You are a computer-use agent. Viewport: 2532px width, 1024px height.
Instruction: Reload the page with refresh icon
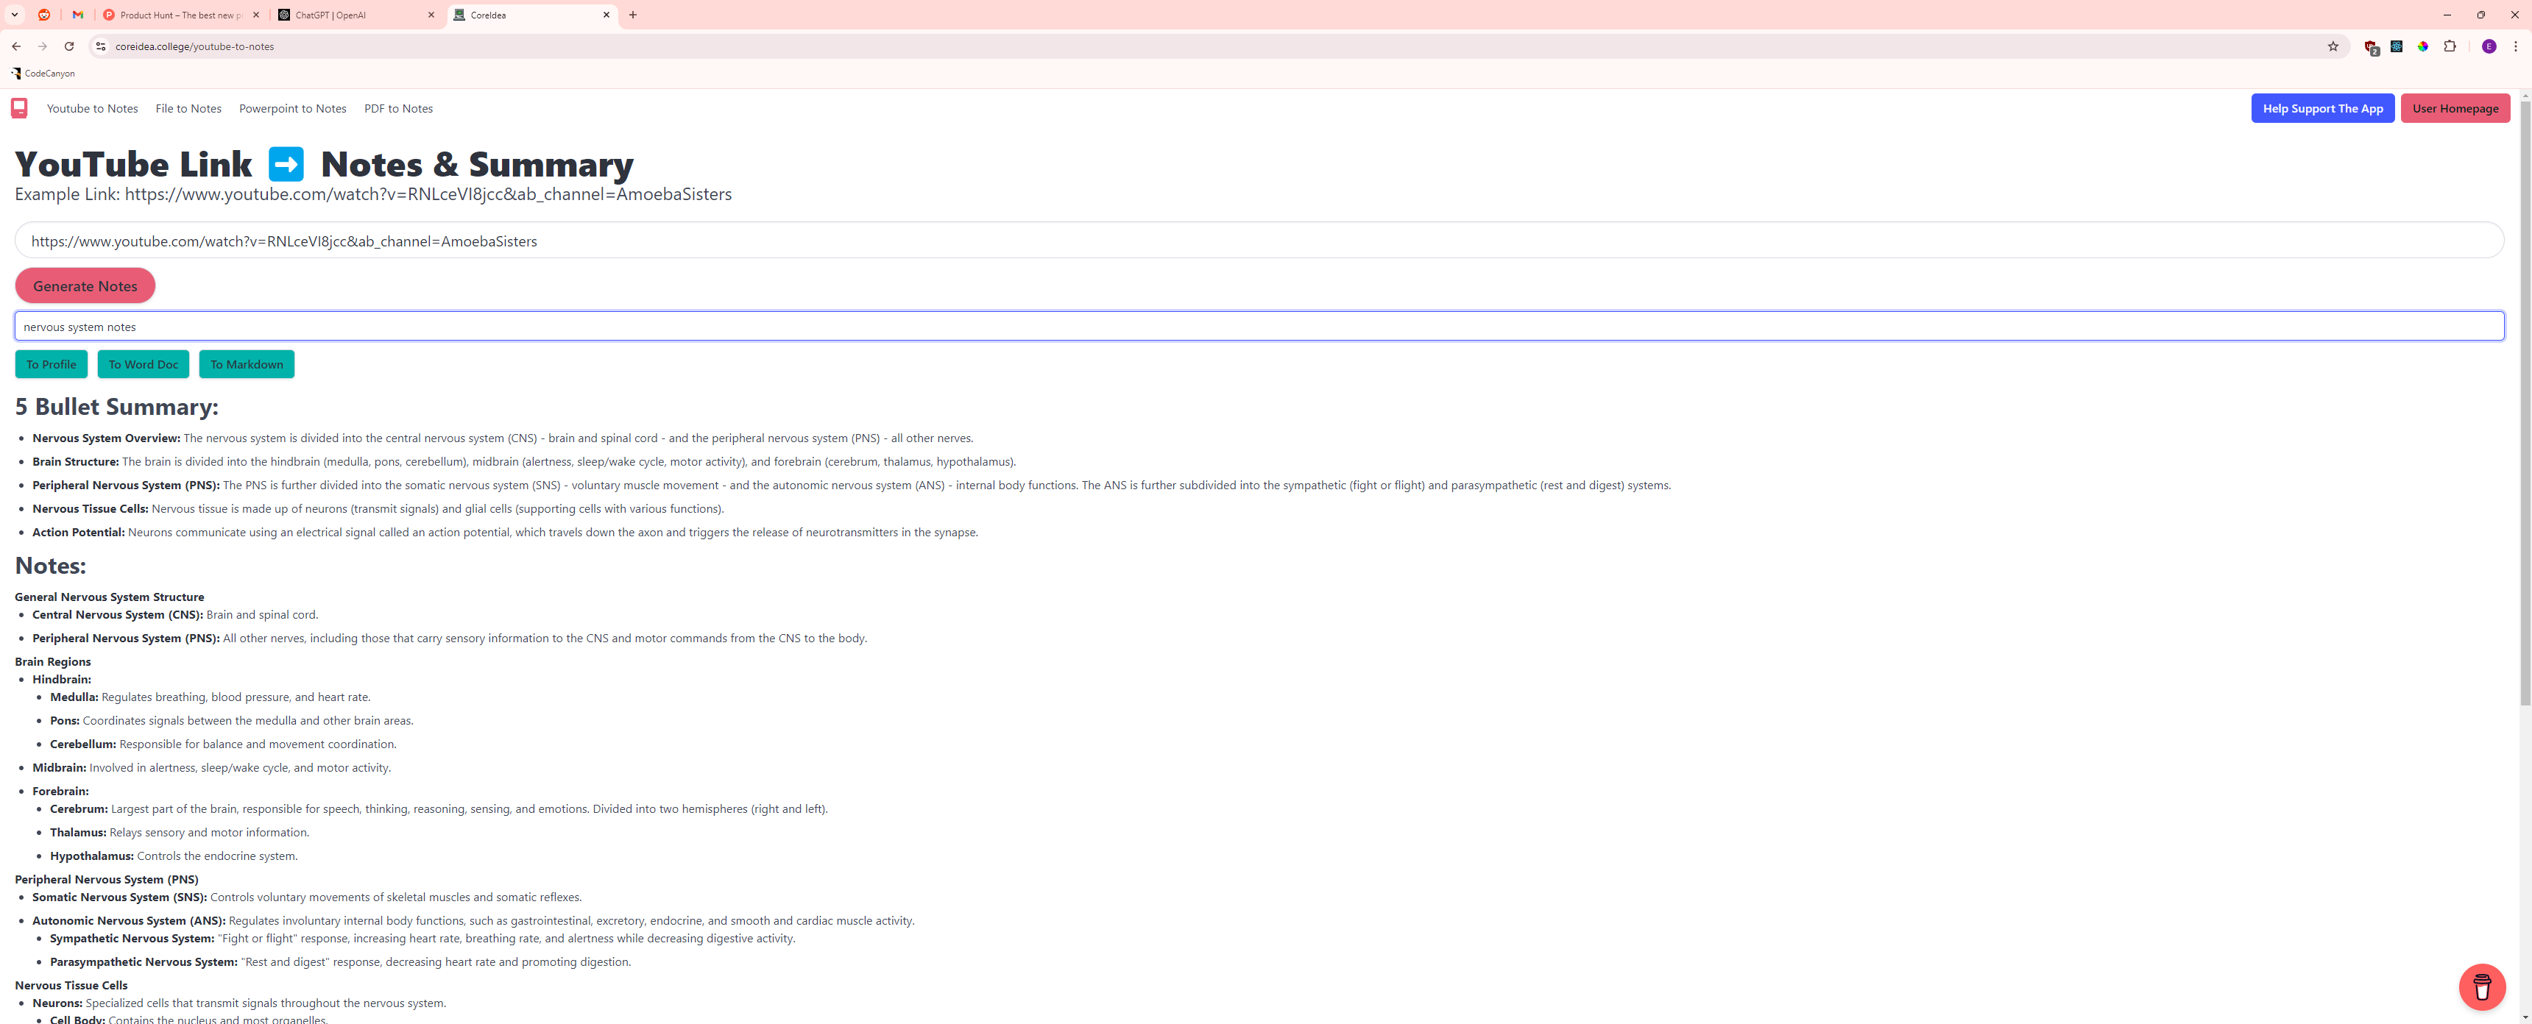point(68,46)
